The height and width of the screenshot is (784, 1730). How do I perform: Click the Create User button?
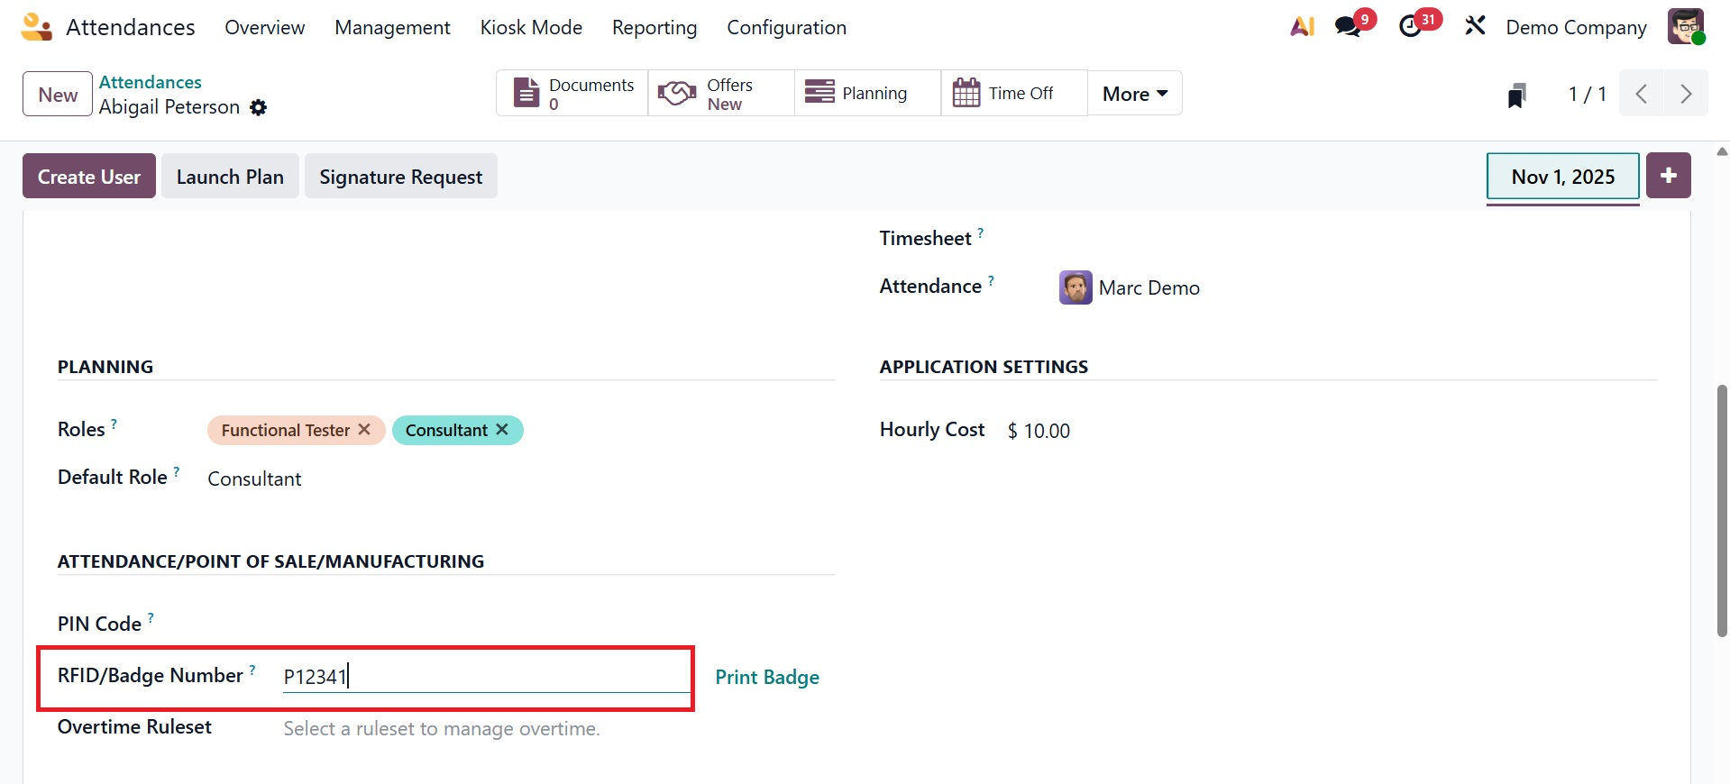(89, 177)
